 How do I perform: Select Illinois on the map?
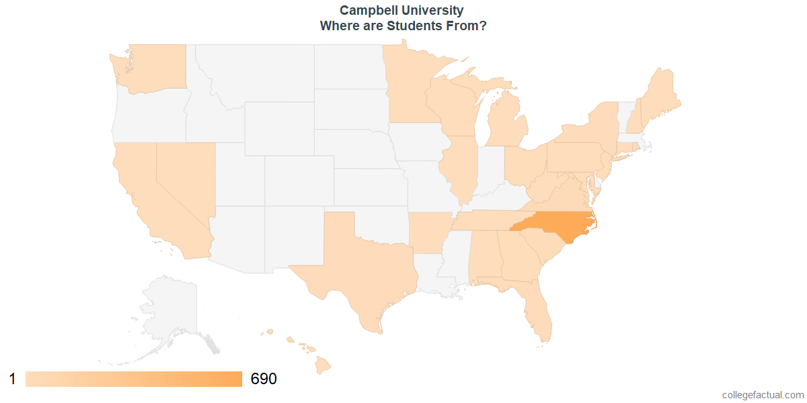tap(459, 168)
